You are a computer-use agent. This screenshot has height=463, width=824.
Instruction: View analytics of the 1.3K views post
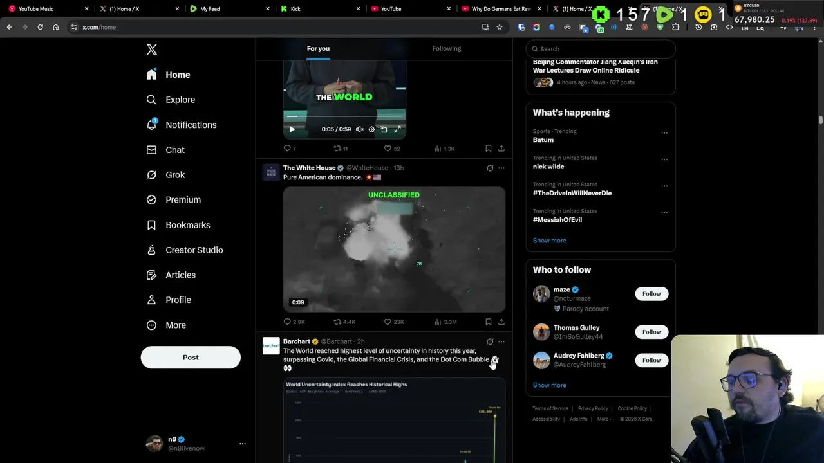pyautogui.click(x=444, y=149)
